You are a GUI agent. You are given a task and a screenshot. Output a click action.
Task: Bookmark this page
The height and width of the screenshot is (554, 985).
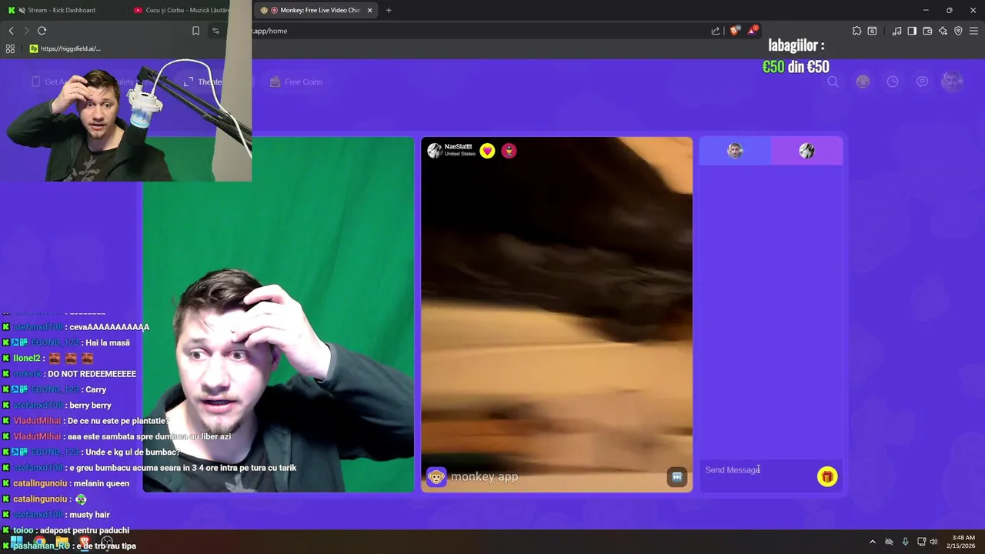point(195,31)
